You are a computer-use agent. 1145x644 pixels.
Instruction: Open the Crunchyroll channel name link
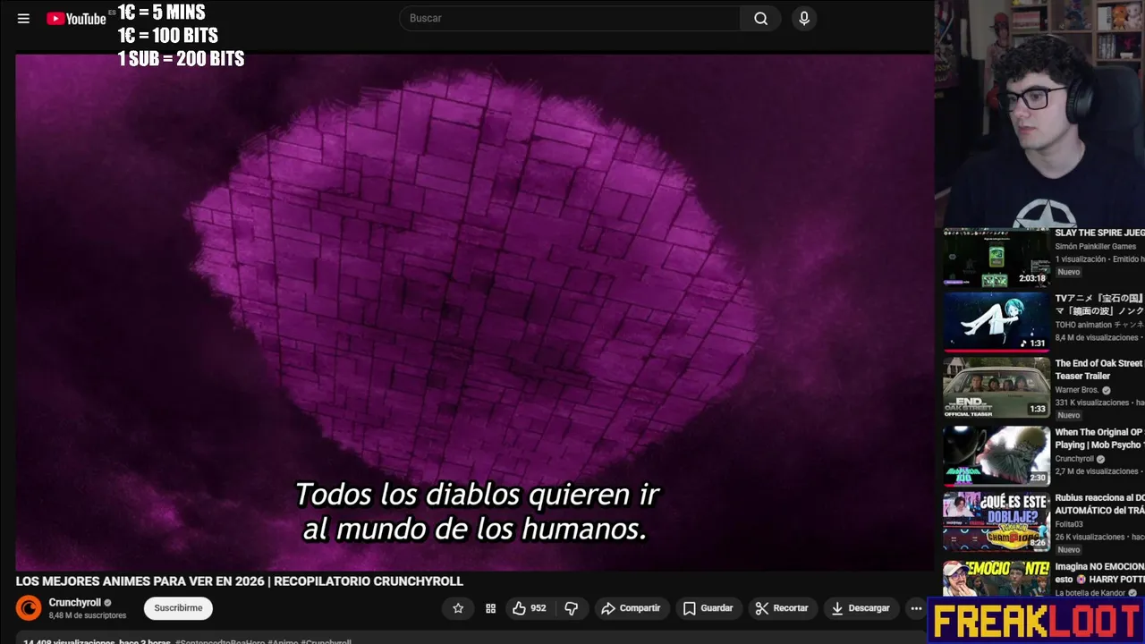pyautogui.click(x=75, y=603)
